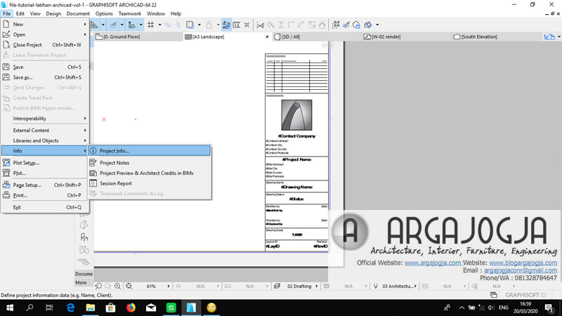Click the chair object tool in toolbox
The height and width of the screenshot is (316, 562).
pyautogui.click(x=84, y=237)
